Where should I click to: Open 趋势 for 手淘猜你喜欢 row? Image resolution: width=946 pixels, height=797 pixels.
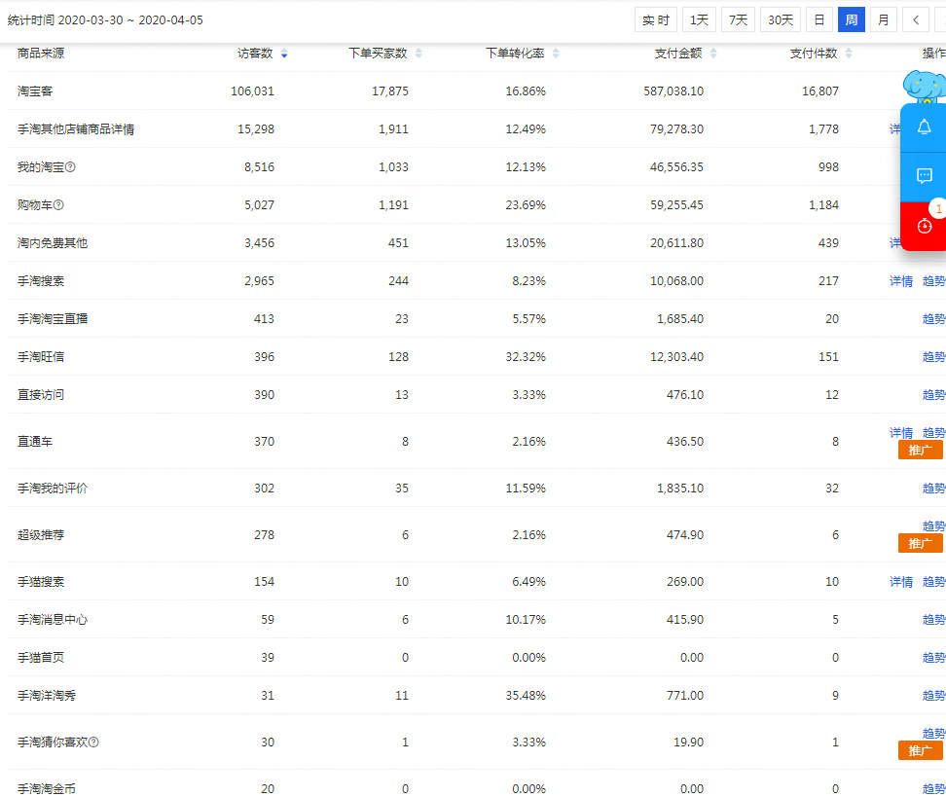pyautogui.click(x=934, y=734)
